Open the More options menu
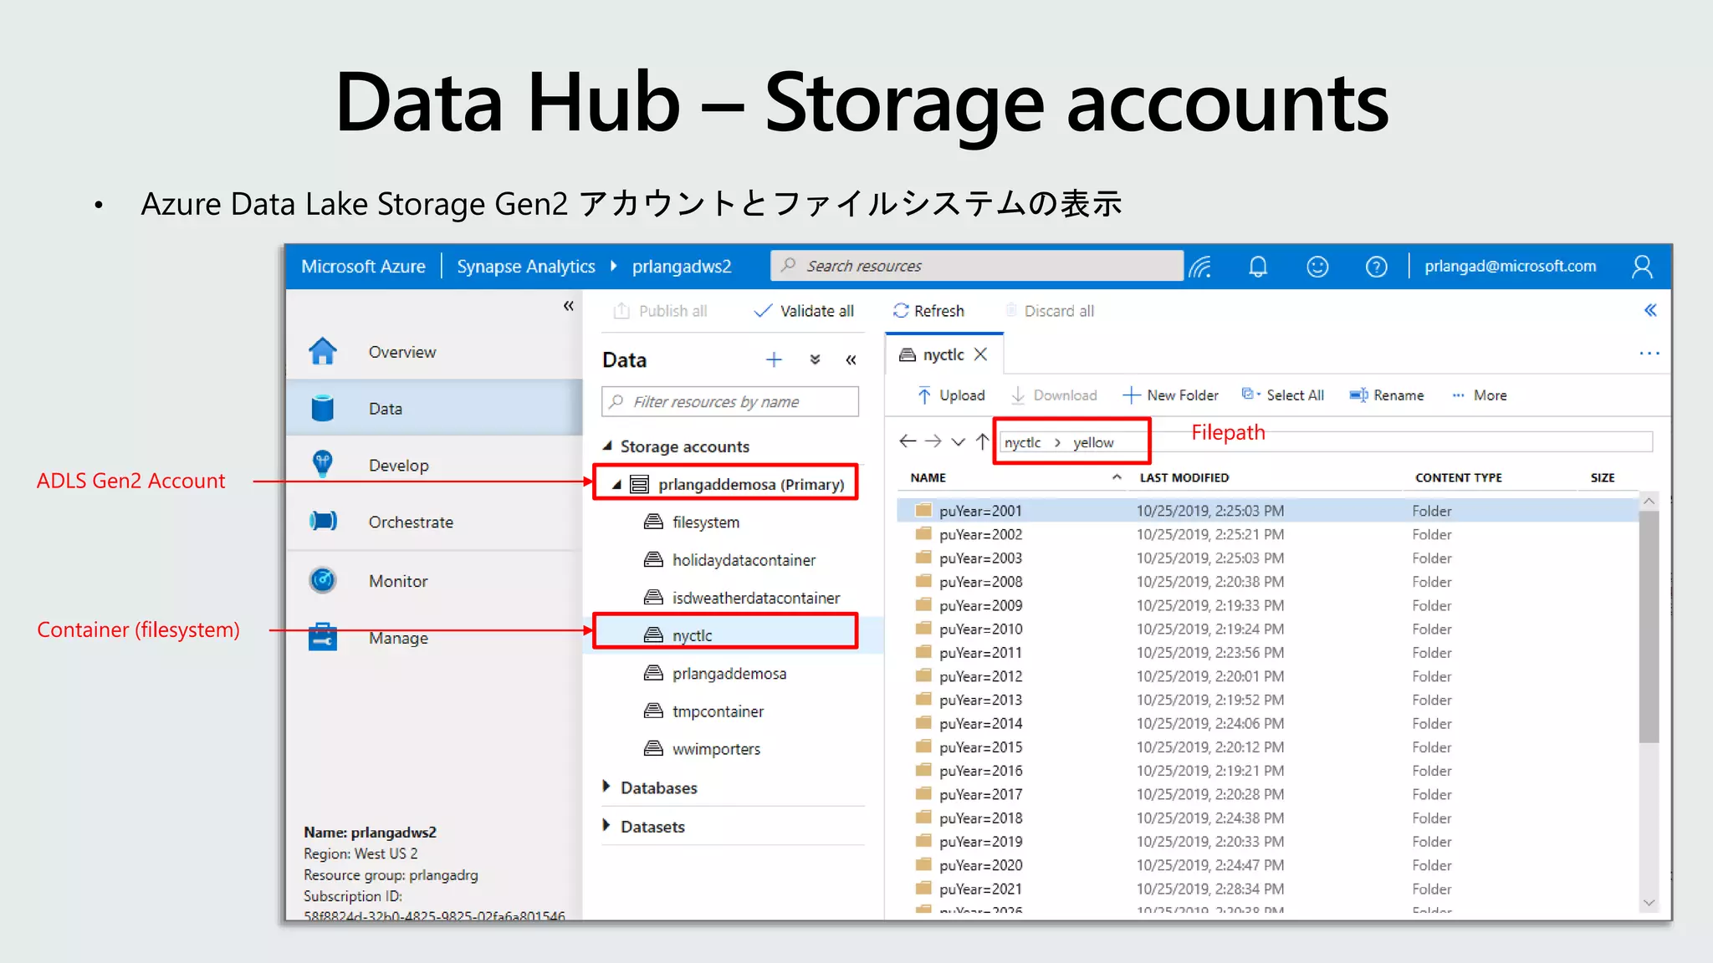Viewport: 1713px width, 963px height. tap(1479, 395)
